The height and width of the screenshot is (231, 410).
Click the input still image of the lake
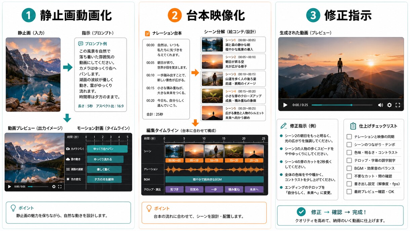coord(33,75)
